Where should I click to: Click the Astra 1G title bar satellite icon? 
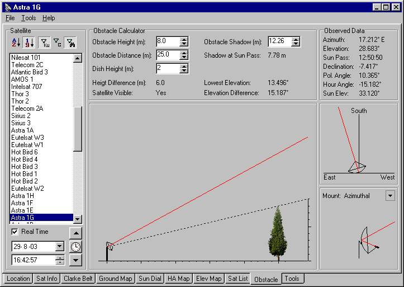[8, 7]
